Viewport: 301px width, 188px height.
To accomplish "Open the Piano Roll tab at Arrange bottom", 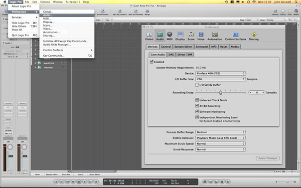I will point(66,174).
